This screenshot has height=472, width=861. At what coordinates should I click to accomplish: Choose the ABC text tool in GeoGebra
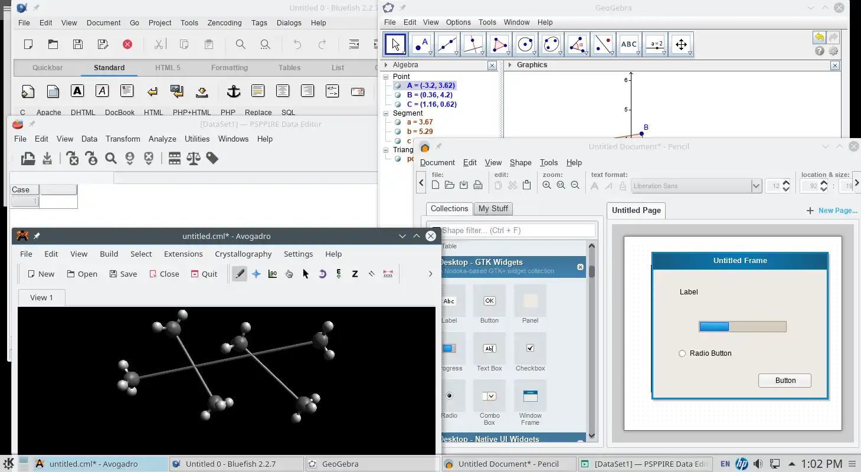tap(629, 45)
